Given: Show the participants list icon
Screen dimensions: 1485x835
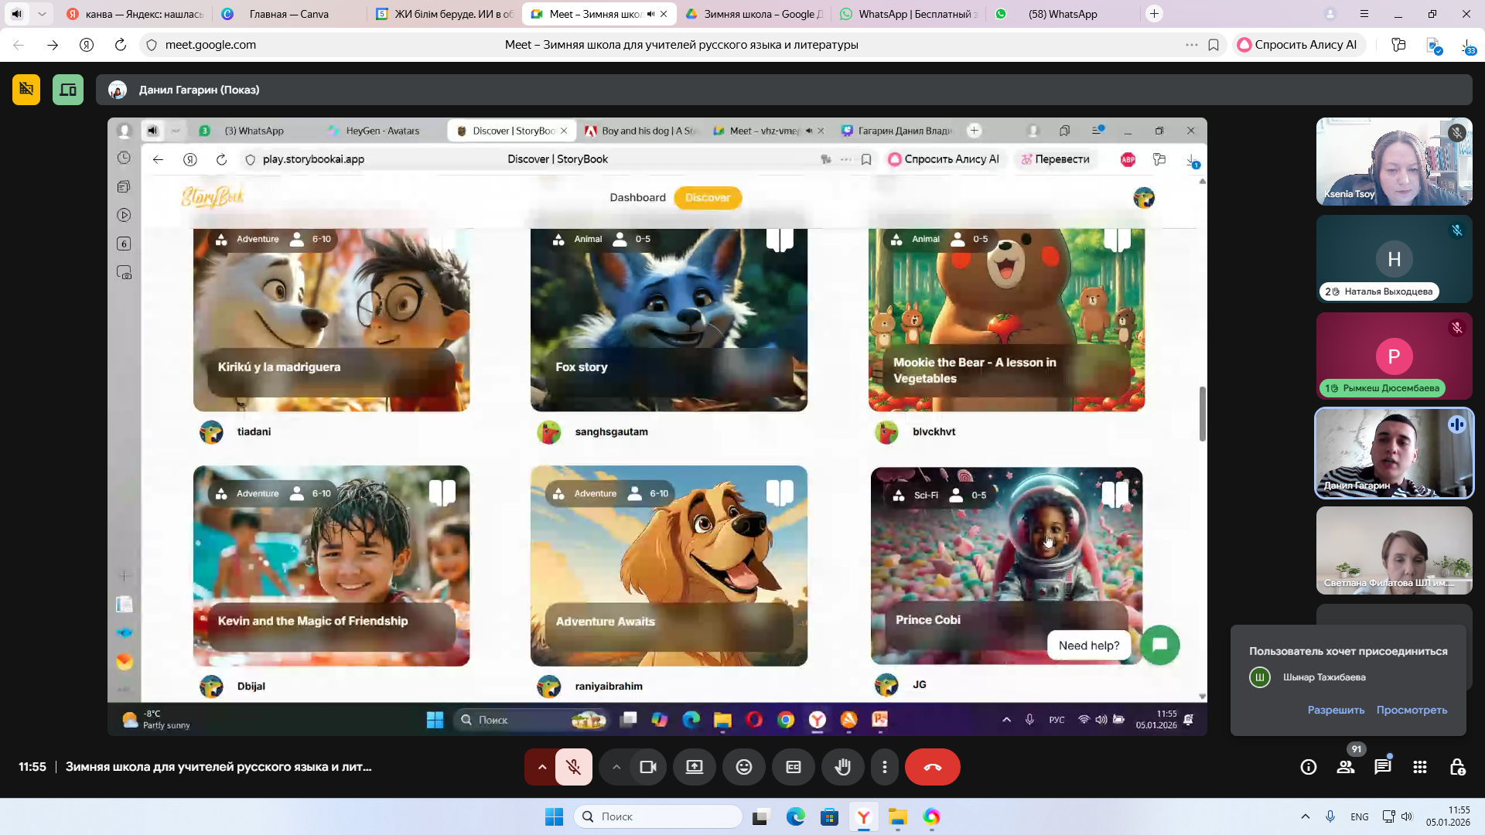Looking at the screenshot, I should pos(1346,767).
